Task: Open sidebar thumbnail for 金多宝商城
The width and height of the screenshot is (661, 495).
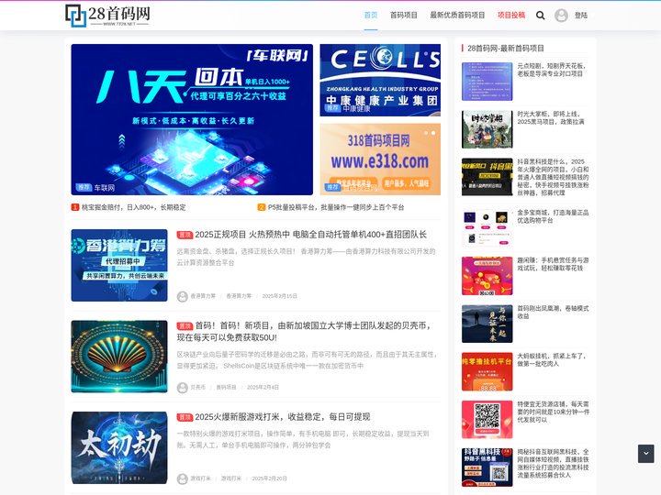Action: [x=487, y=228]
